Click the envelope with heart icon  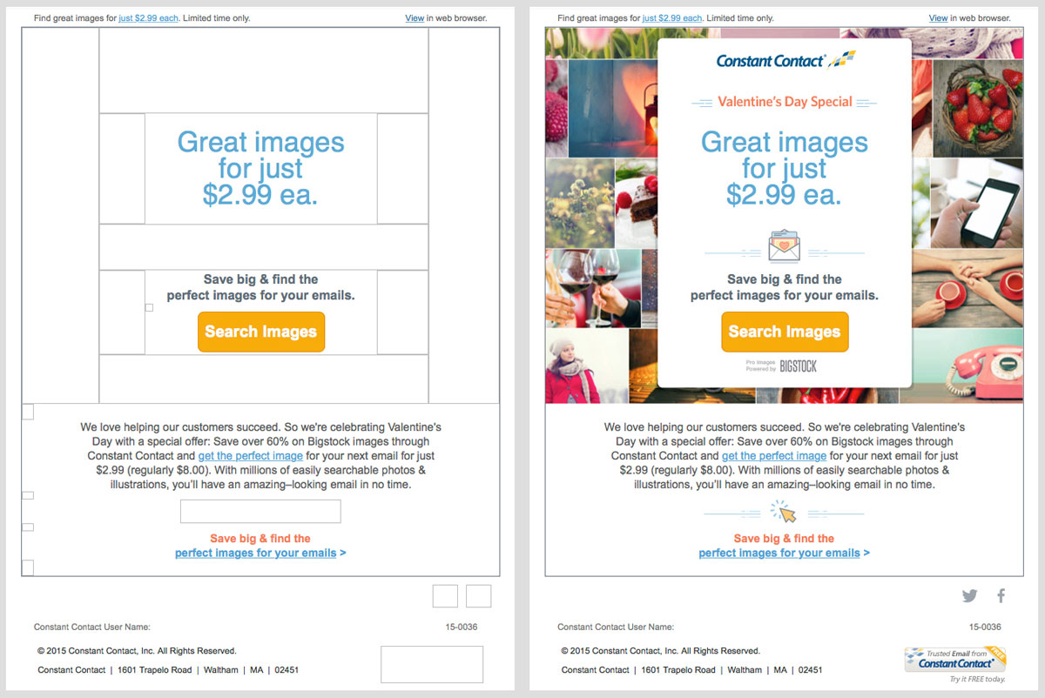tap(784, 246)
